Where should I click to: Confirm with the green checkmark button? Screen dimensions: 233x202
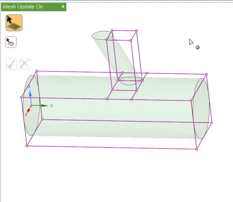coord(11,64)
